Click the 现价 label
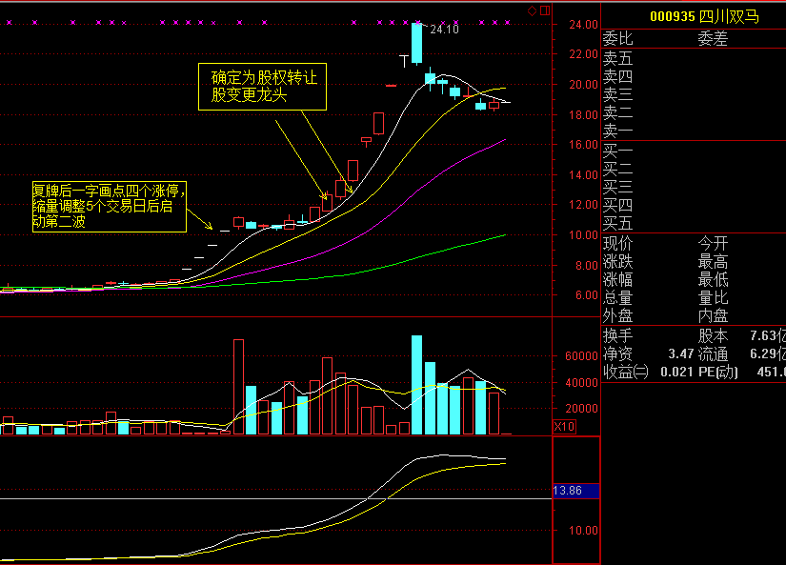The width and height of the screenshot is (786, 565). pos(617,244)
